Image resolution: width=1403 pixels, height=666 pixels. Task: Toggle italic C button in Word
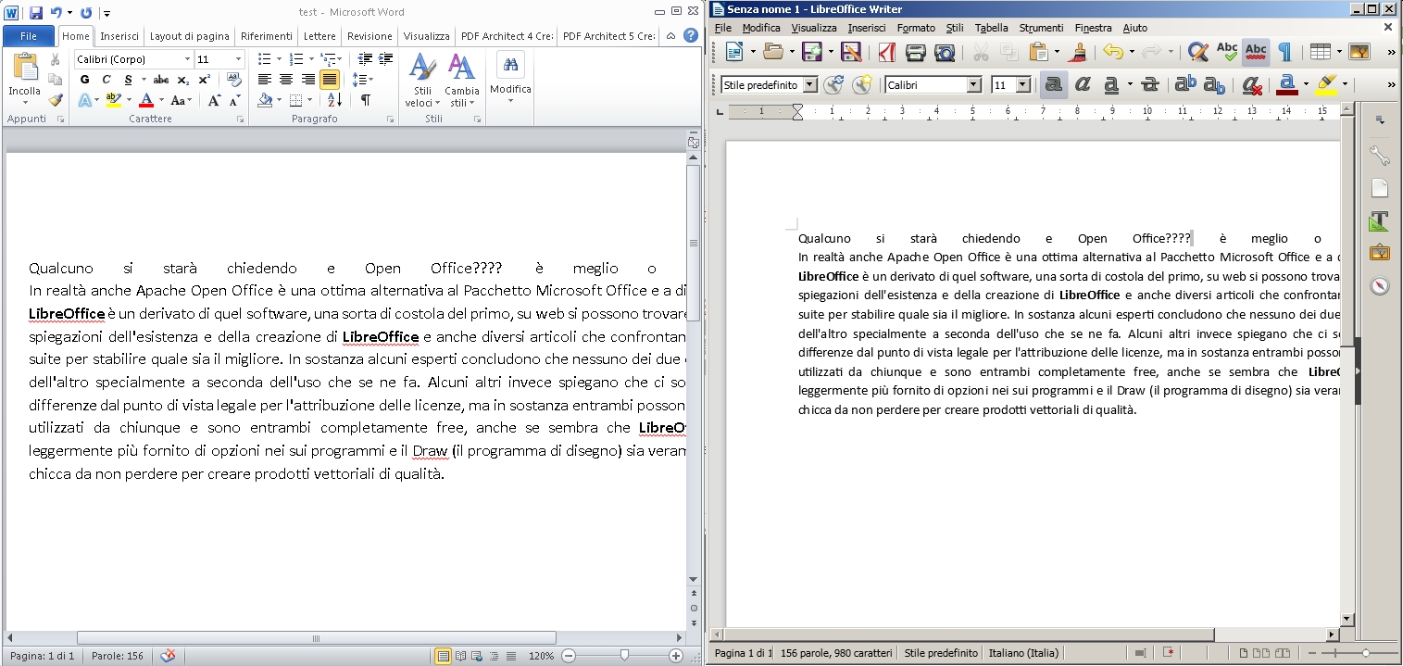coord(106,80)
